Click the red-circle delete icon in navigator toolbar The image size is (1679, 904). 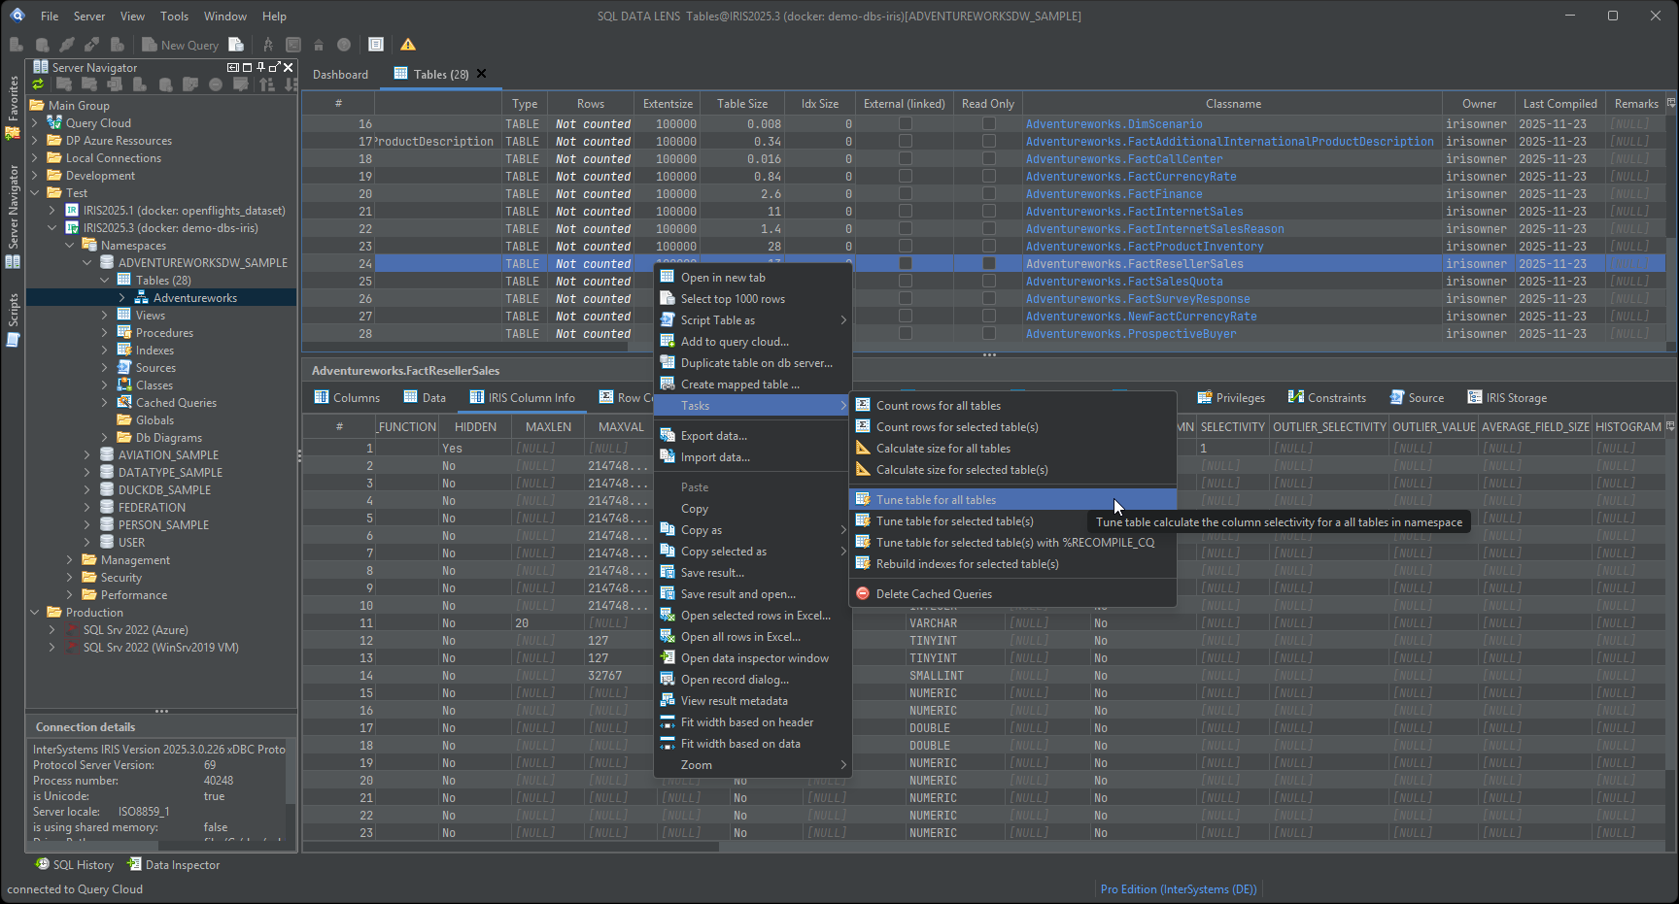(x=216, y=84)
